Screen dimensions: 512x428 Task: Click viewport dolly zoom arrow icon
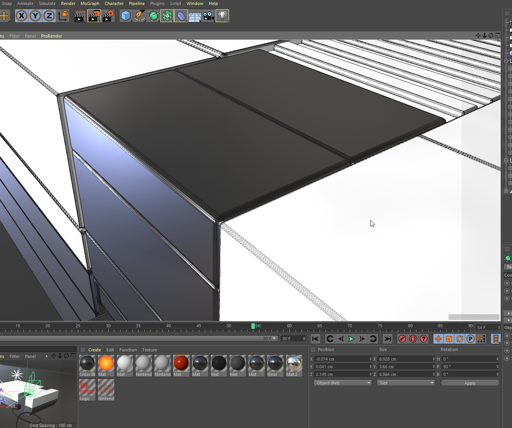(x=484, y=36)
